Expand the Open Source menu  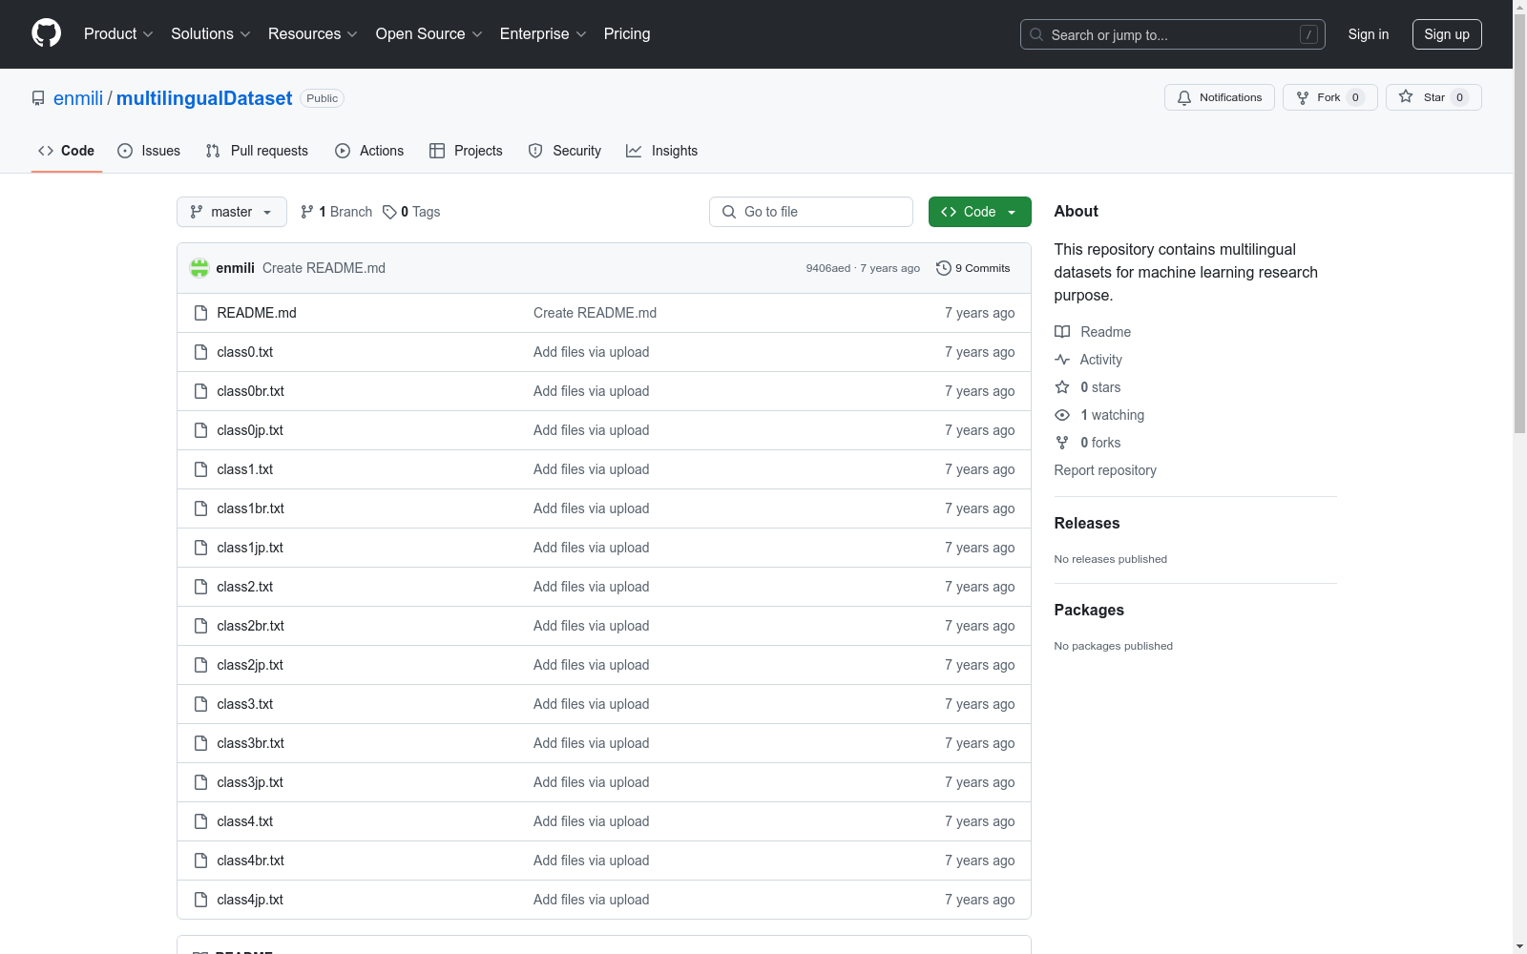(429, 33)
